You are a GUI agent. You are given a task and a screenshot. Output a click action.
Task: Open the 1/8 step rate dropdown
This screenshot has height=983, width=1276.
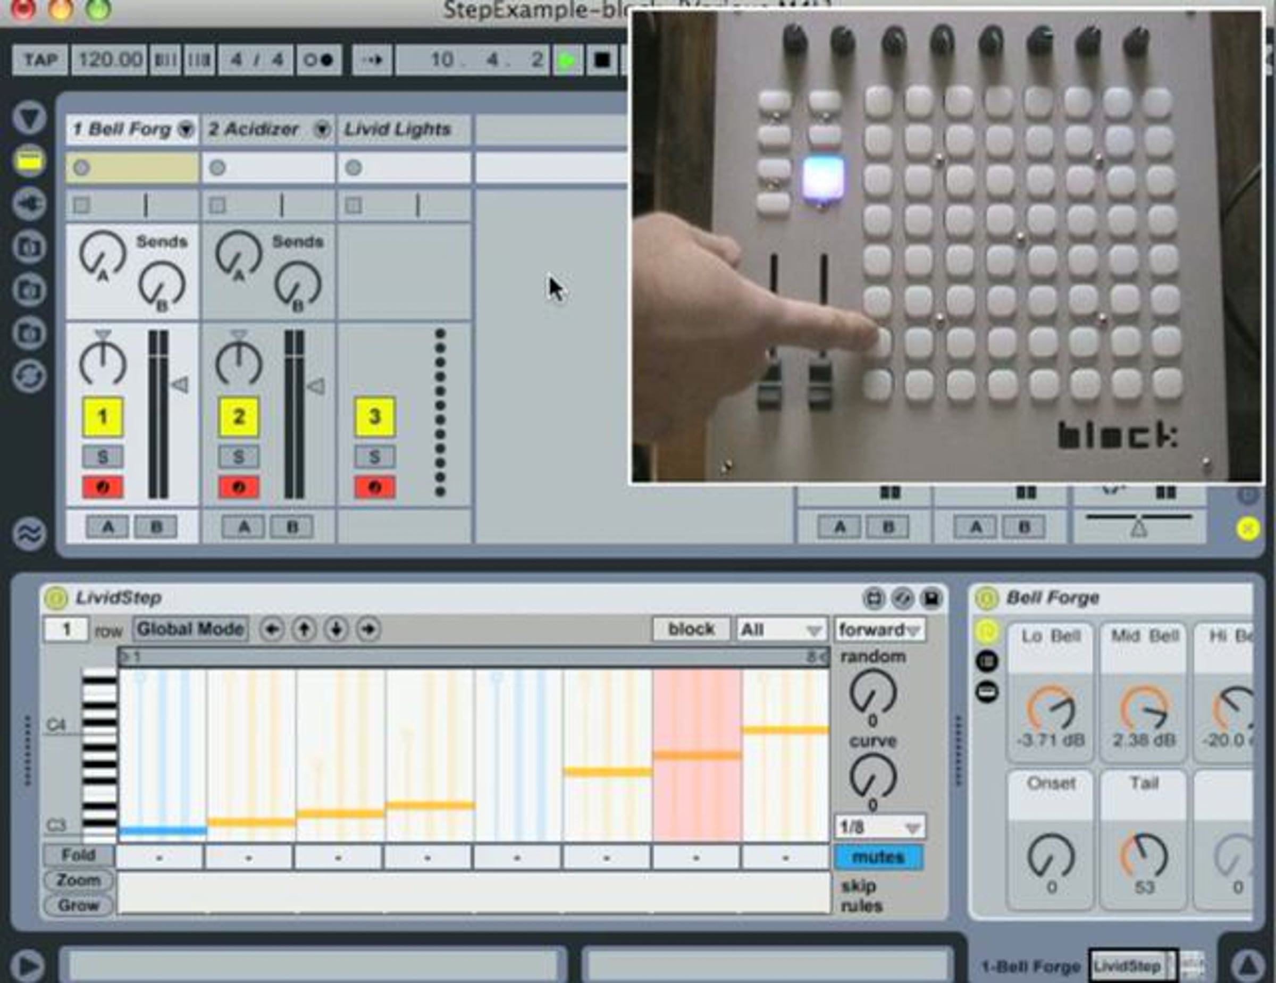coord(880,827)
